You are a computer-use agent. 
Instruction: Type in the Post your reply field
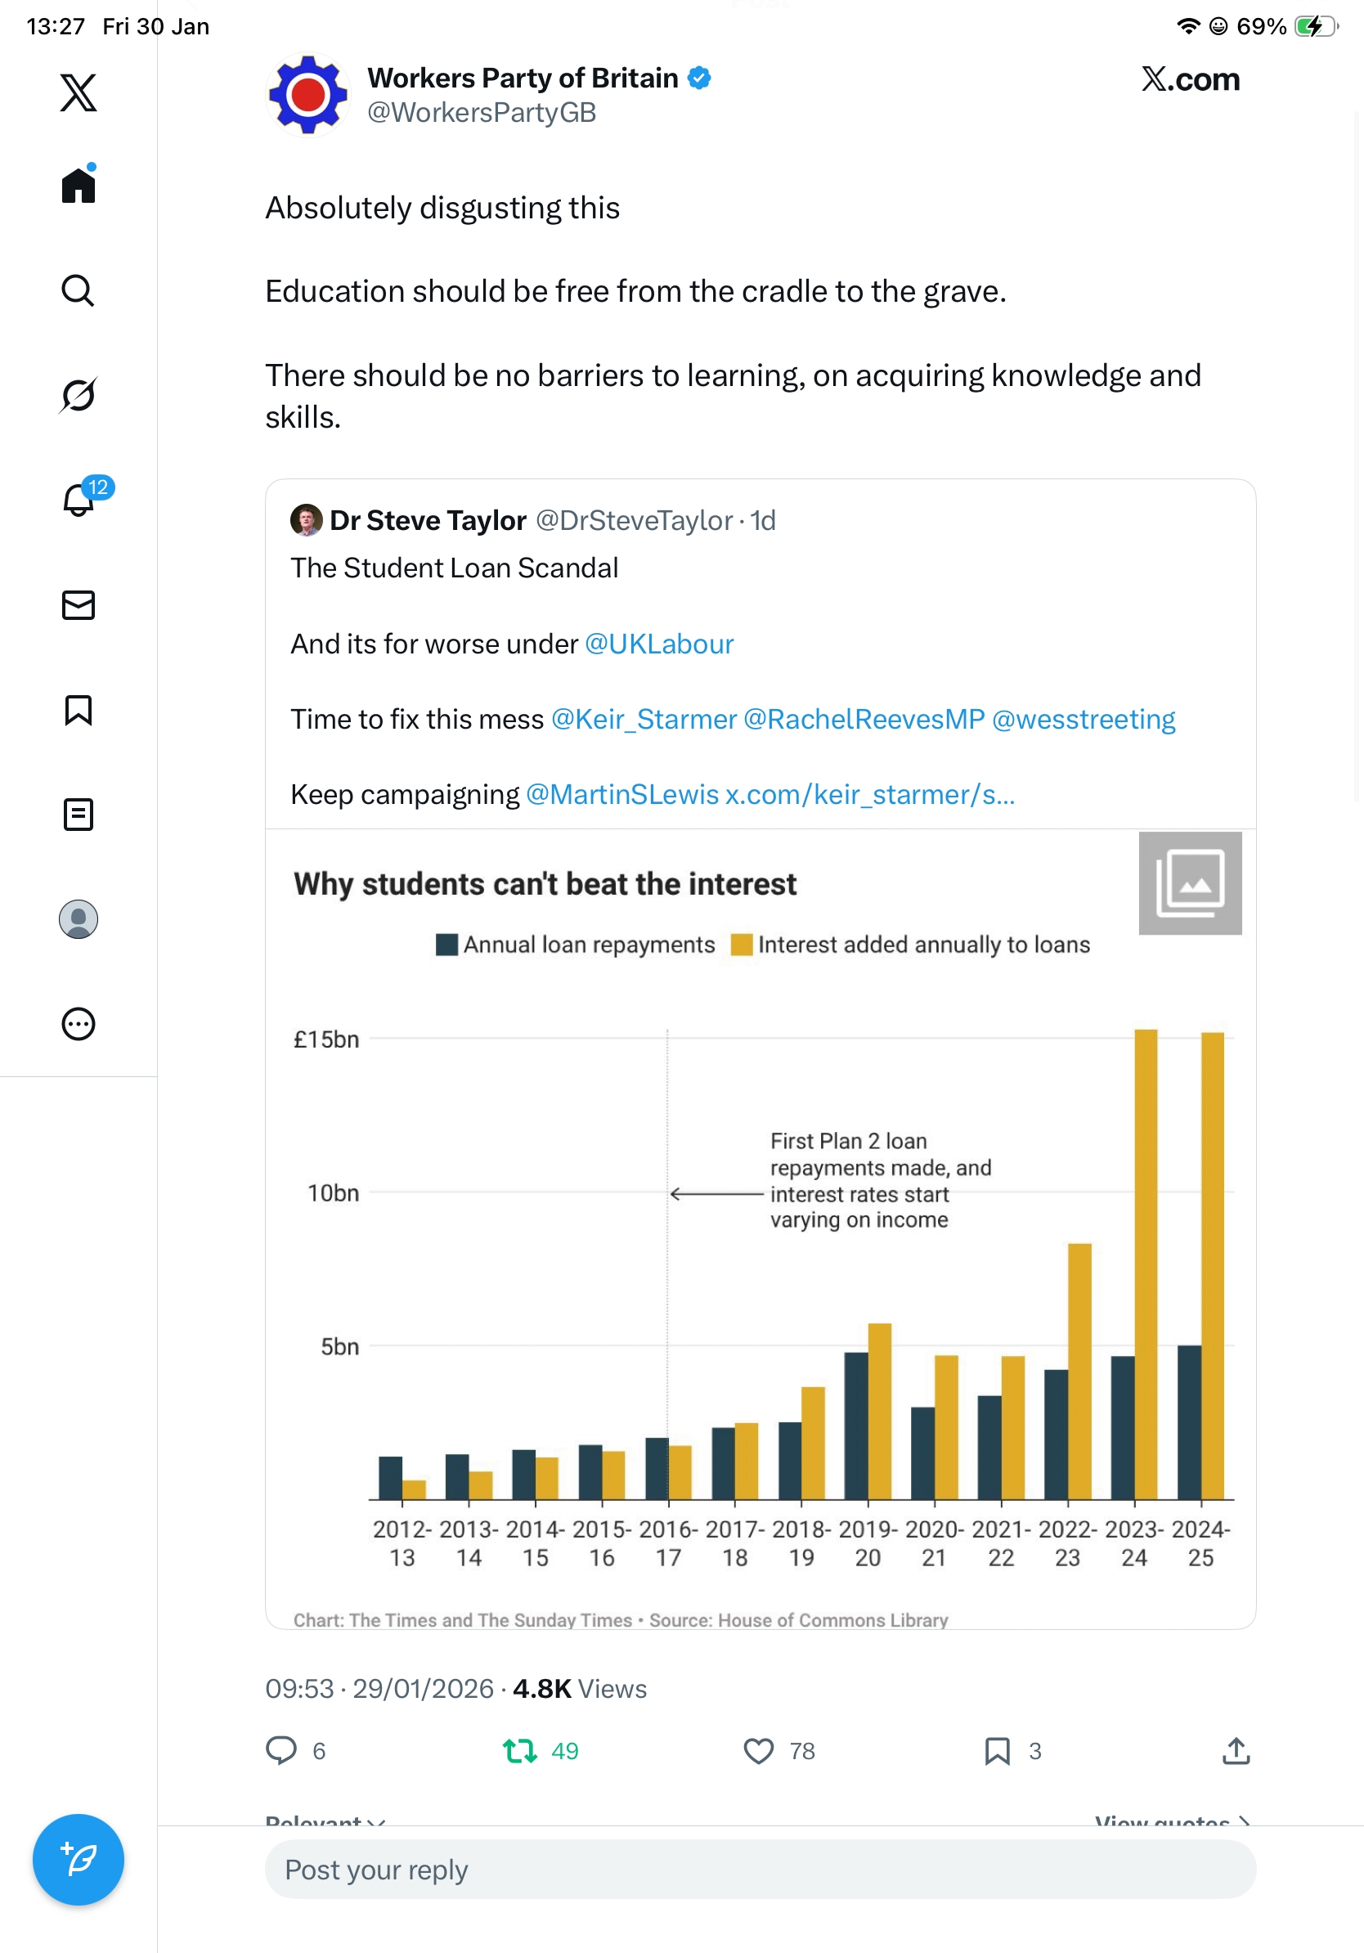coord(761,1870)
